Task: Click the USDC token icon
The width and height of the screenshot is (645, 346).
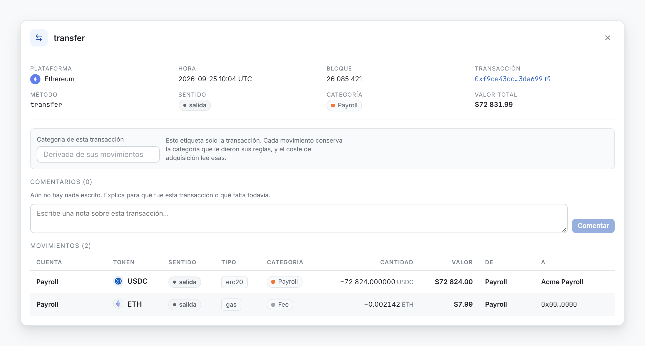Action: 118,281
